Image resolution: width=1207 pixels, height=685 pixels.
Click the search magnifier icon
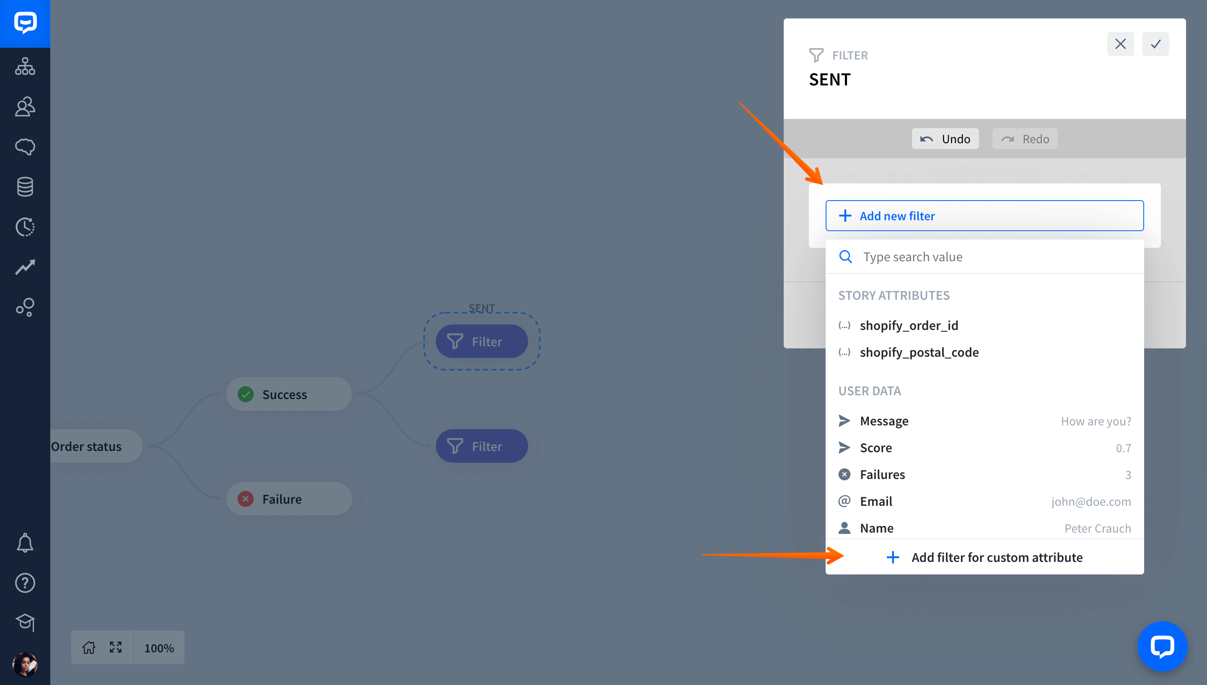pyautogui.click(x=845, y=256)
